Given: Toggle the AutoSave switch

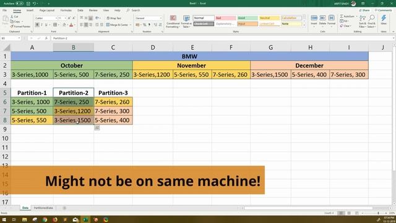Looking at the screenshot, I should [x=19, y=4].
